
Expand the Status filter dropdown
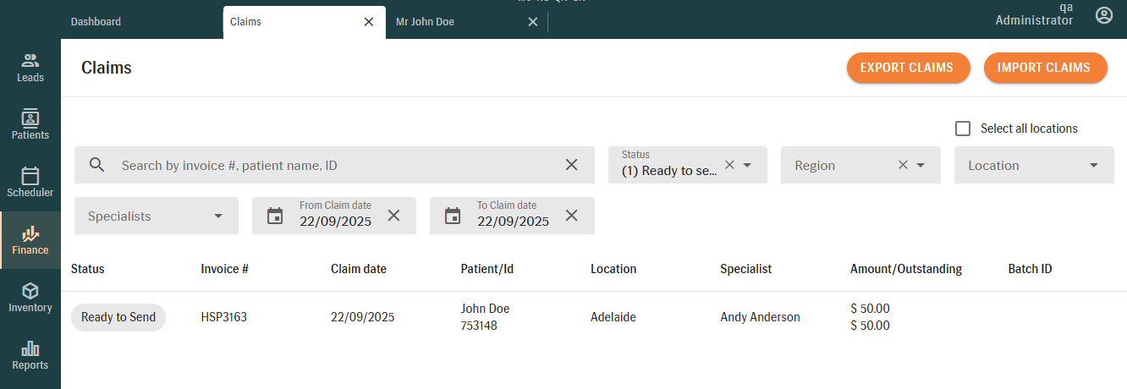[x=747, y=166]
